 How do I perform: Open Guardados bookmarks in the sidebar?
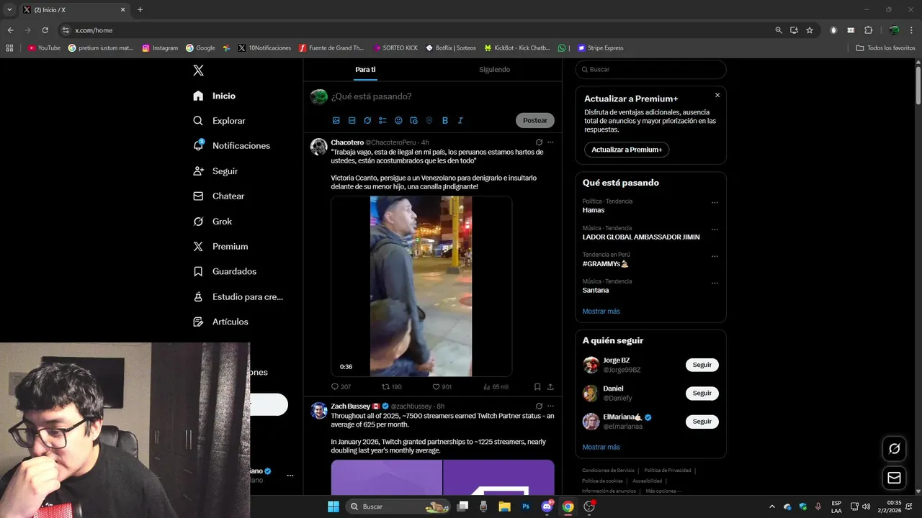(225, 271)
